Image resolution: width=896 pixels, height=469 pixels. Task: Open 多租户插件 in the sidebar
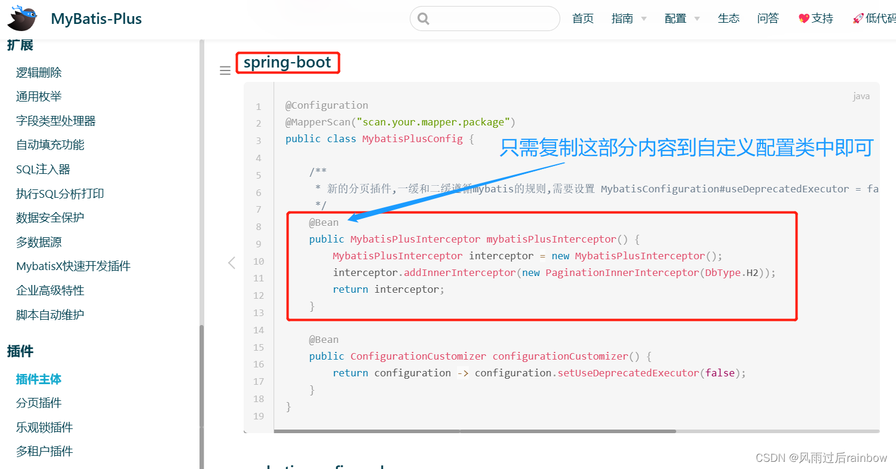point(45,451)
